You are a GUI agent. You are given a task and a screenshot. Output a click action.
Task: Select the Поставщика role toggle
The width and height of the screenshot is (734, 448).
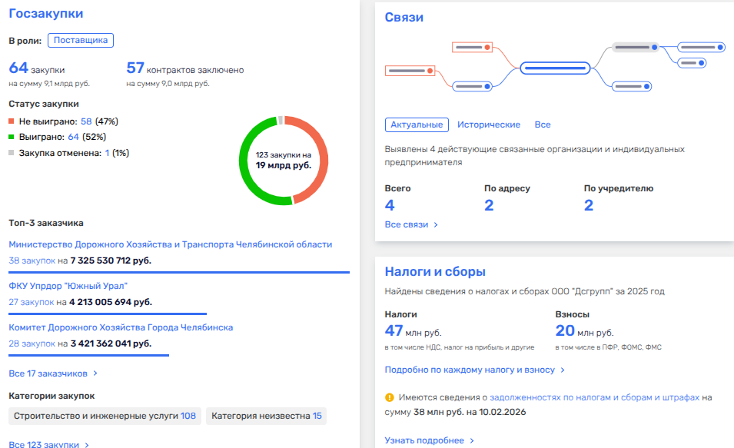[81, 41]
